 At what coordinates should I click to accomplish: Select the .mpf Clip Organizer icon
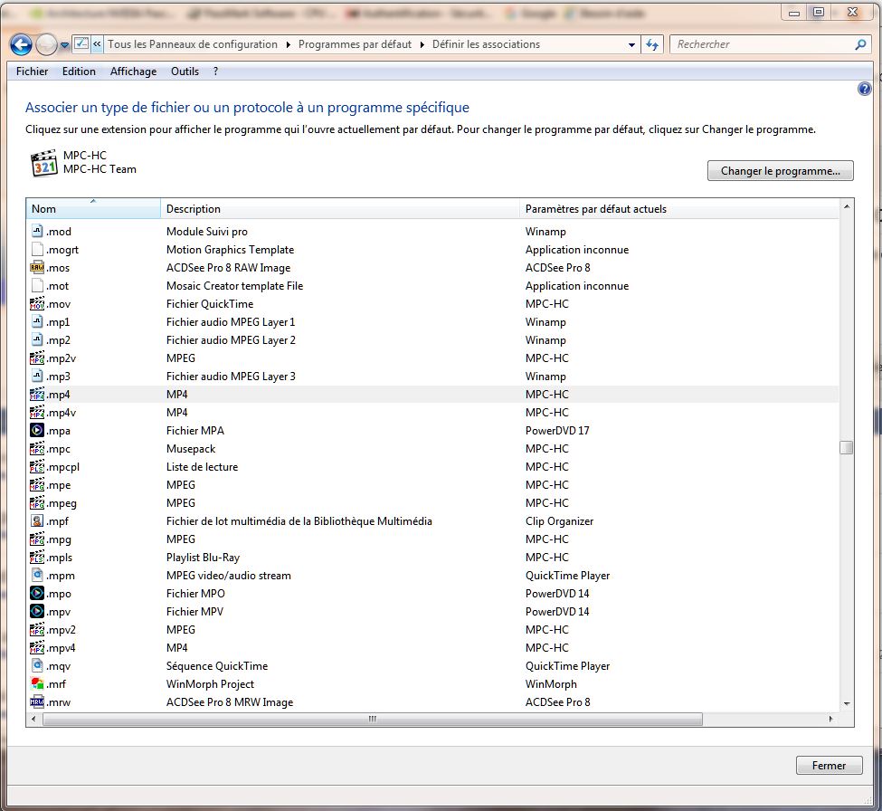[37, 521]
